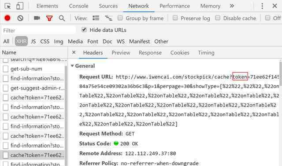This screenshot has width=282, height=166.
Task: Uncheck Hide data URLs checkbox
Action: [84, 30]
